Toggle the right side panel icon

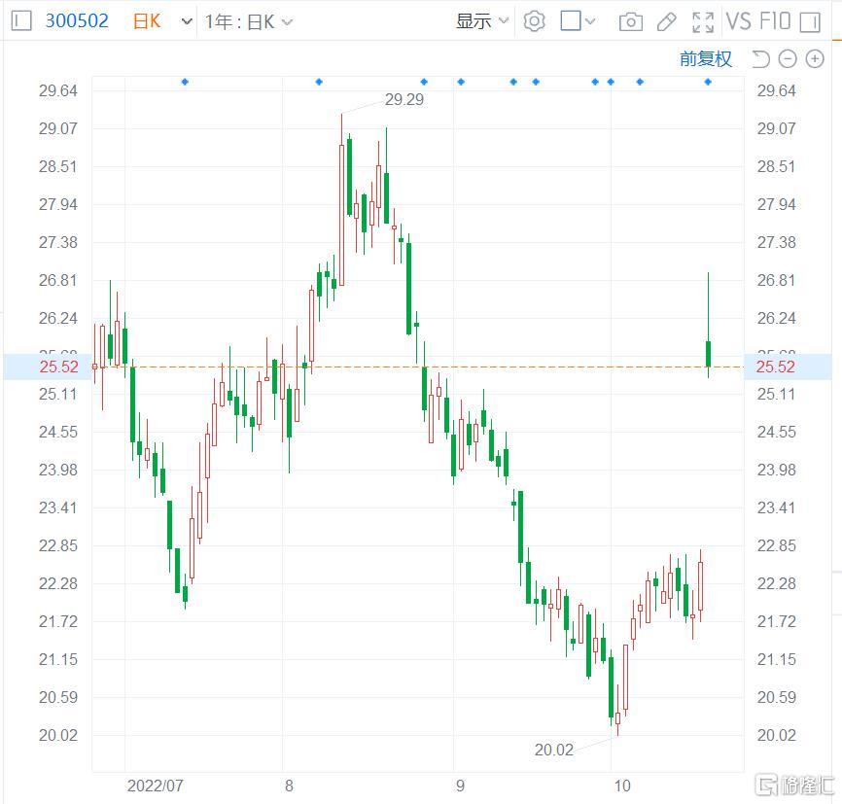pos(810,22)
